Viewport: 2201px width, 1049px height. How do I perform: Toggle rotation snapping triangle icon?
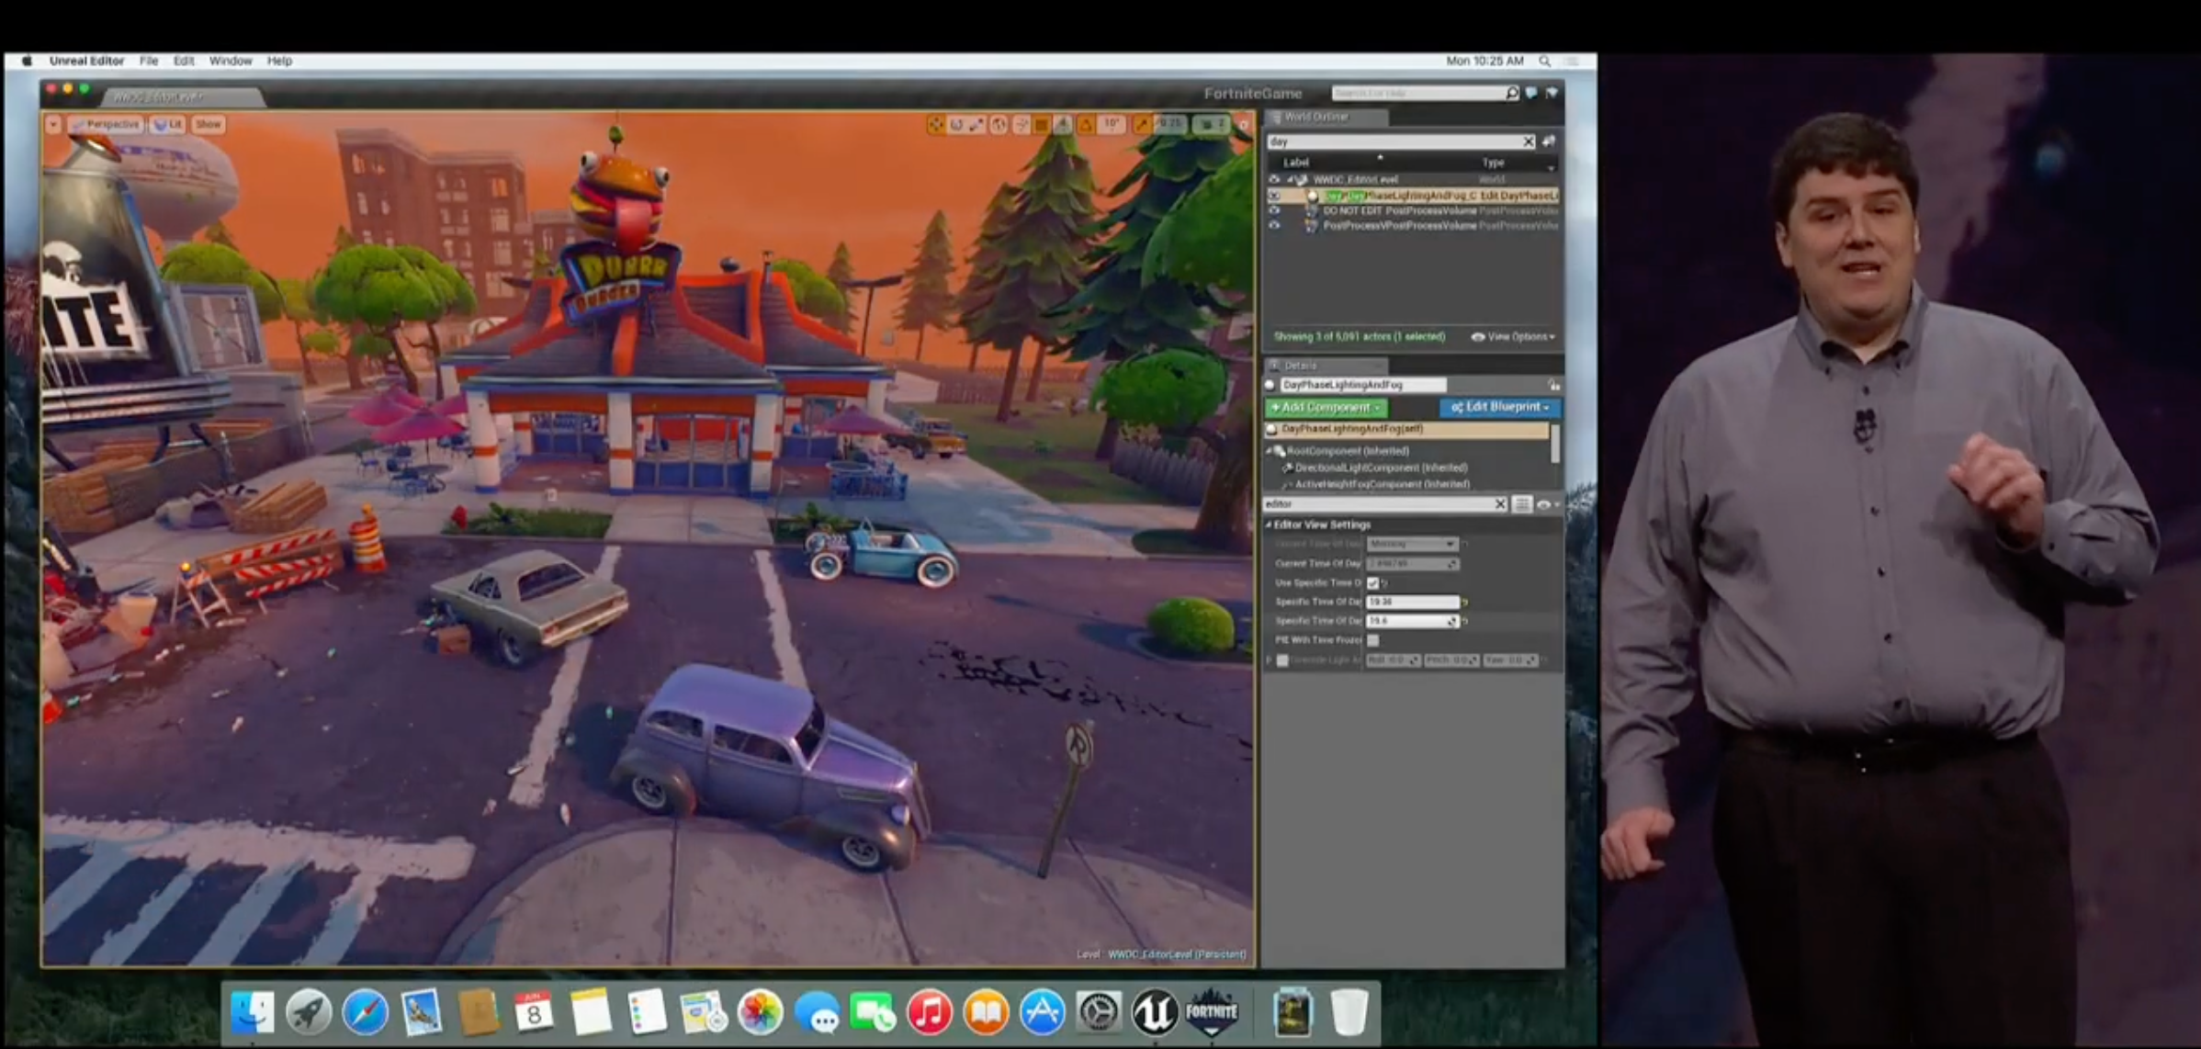1086,124
